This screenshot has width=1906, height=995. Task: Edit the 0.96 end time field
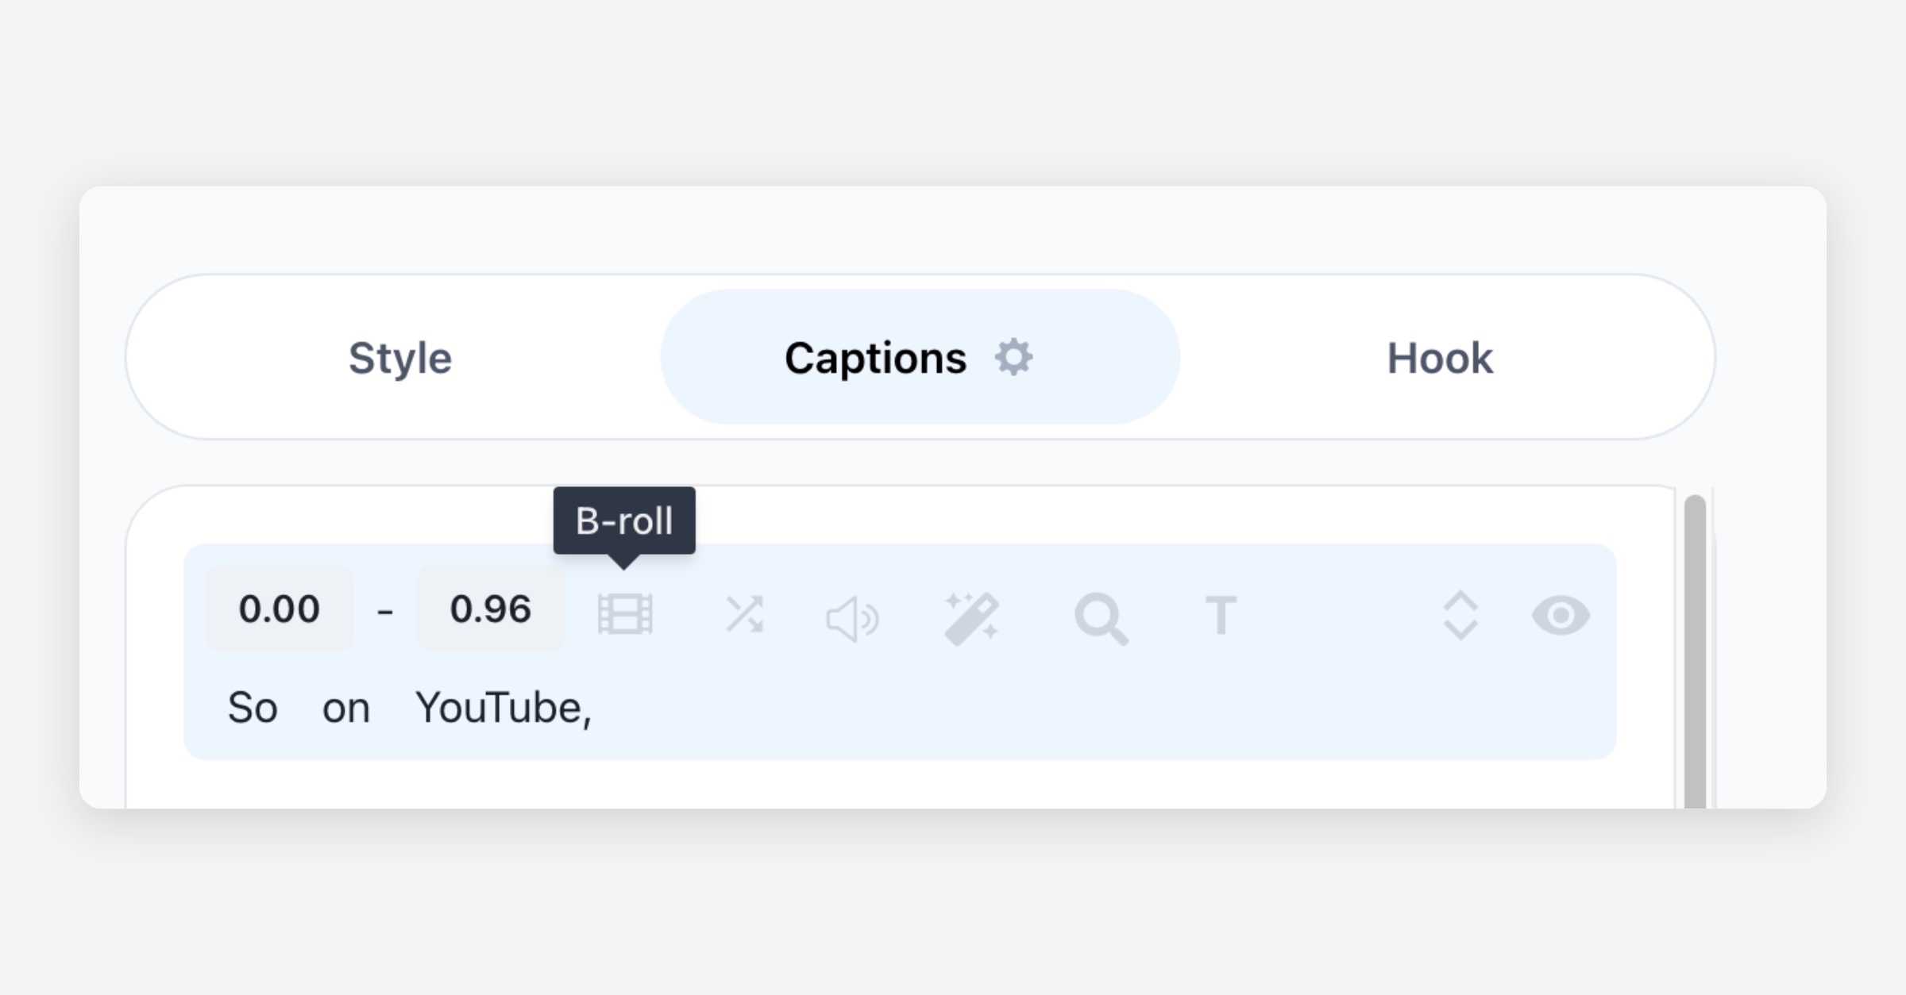tap(491, 609)
